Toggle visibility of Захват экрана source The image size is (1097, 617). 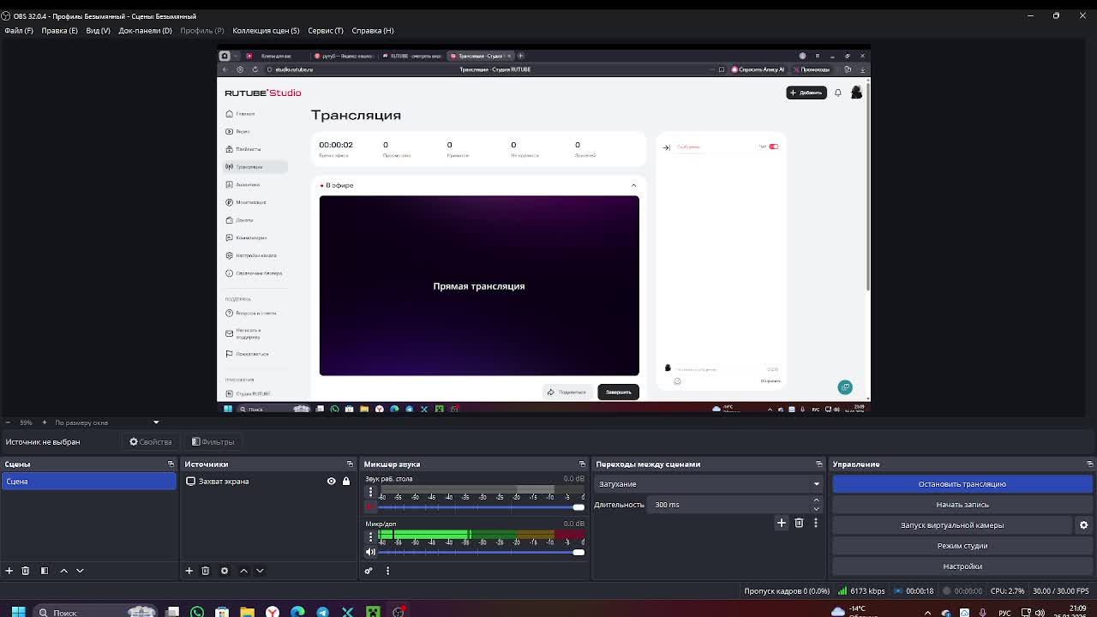coord(331,482)
